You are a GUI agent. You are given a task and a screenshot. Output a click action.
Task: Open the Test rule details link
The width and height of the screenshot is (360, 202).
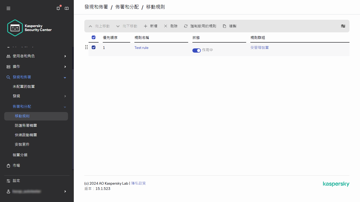coord(141,48)
